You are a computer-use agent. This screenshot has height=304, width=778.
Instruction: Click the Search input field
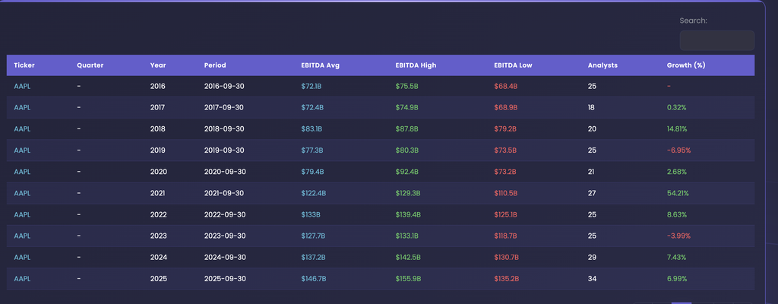click(x=716, y=40)
